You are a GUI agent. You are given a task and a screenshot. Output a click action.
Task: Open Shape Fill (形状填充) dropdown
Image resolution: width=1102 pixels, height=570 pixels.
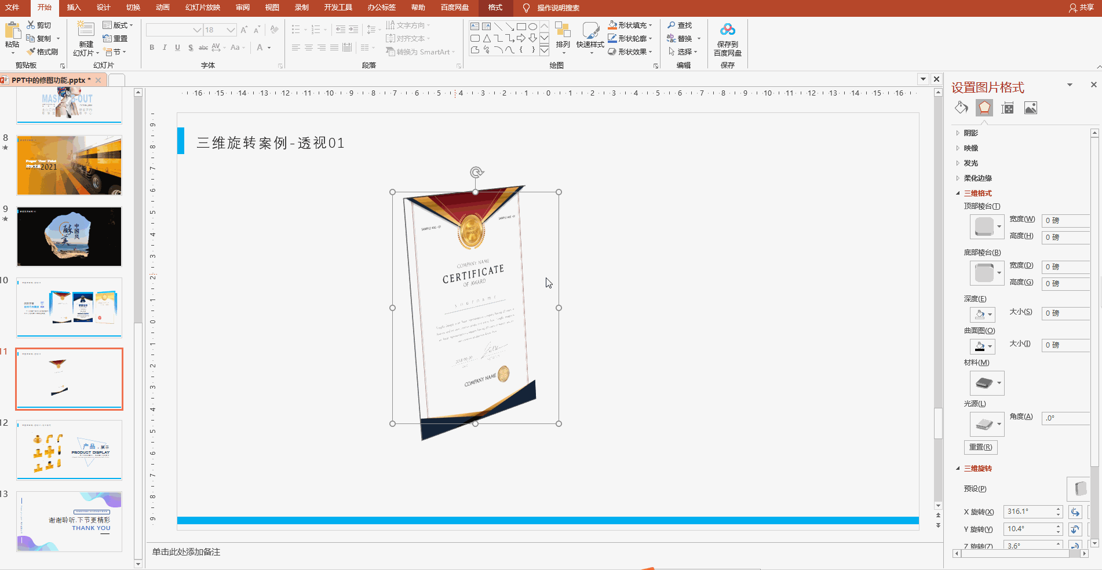click(630, 25)
